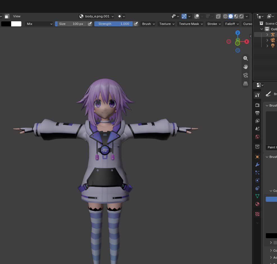Screen dimensions: 277x264
Task: Open the Render properties tab
Action: tap(257, 105)
